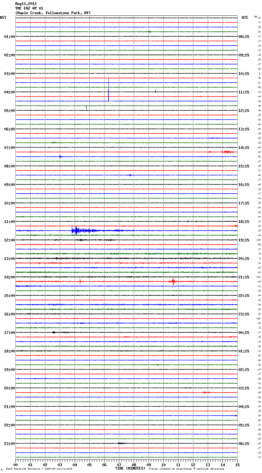Click the bottom axis tick label 05

pos(89,465)
